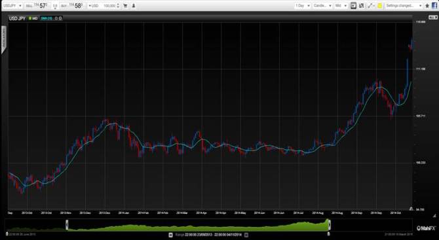
Task: Click the USD JPY chart title
Action: (17, 18)
